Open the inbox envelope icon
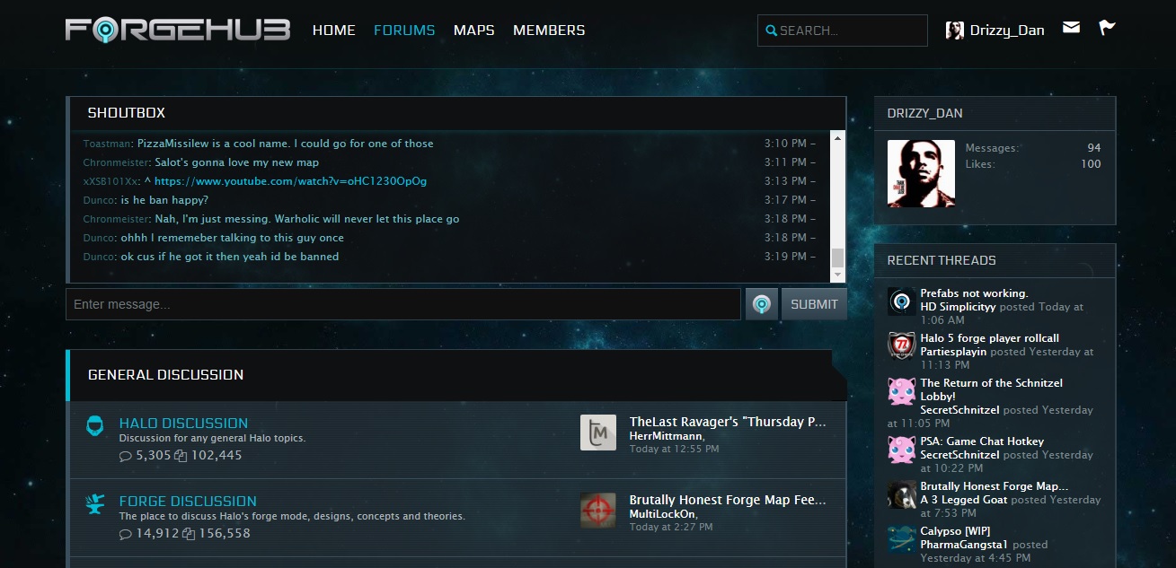Image resolution: width=1176 pixels, height=568 pixels. (1071, 28)
